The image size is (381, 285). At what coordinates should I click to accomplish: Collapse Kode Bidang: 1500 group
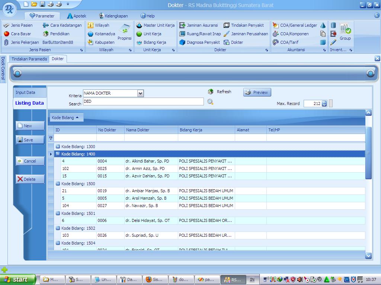pyautogui.click(x=58, y=184)
